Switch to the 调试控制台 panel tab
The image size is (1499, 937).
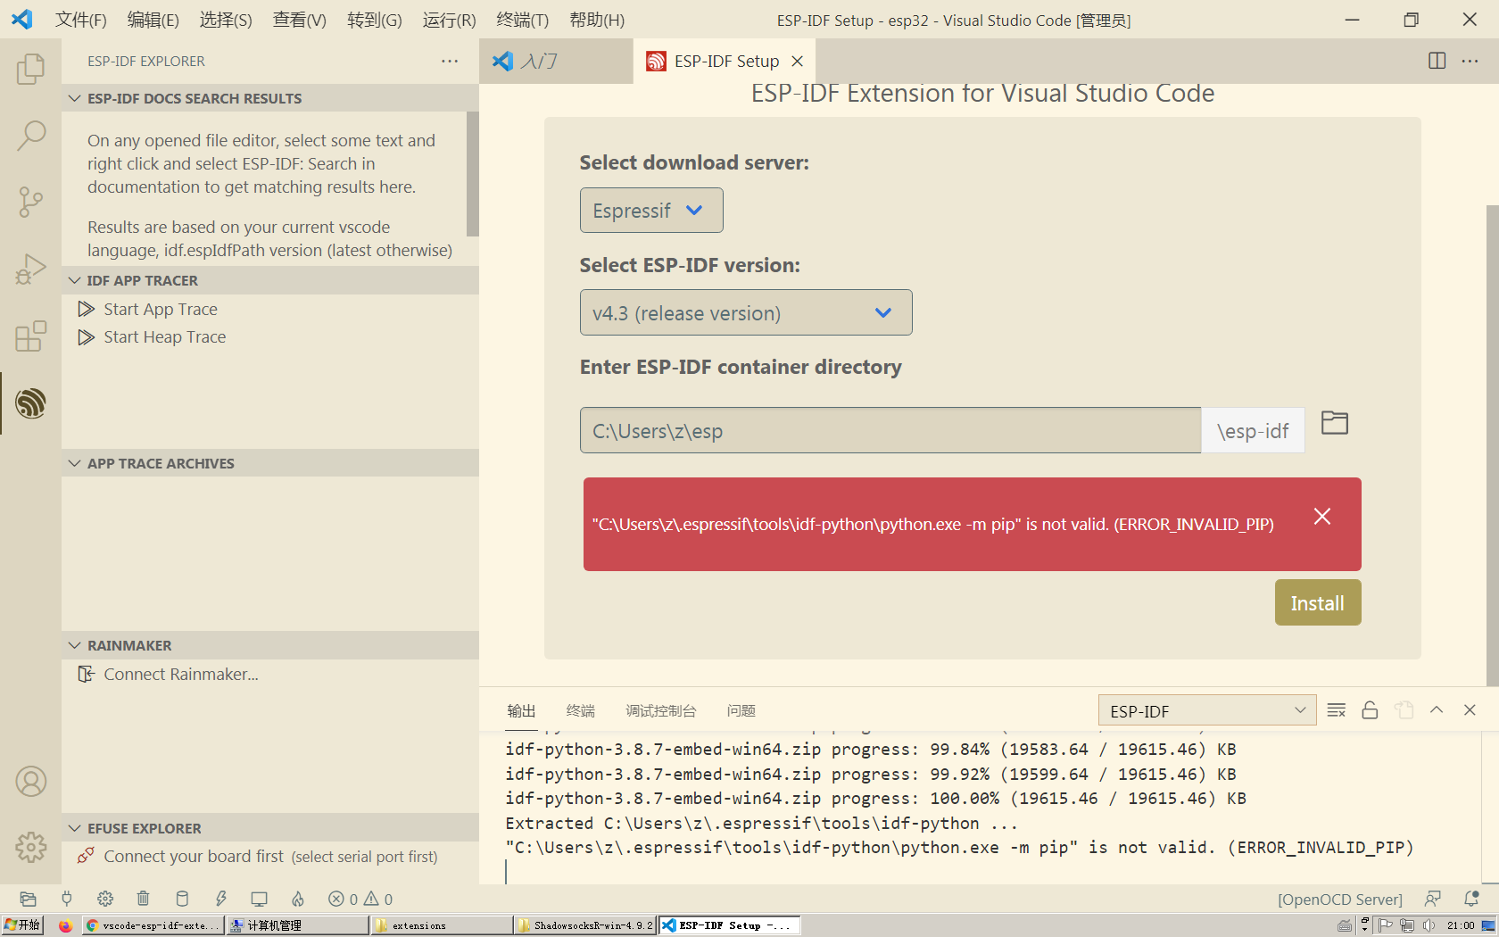[x=660, y=710]
